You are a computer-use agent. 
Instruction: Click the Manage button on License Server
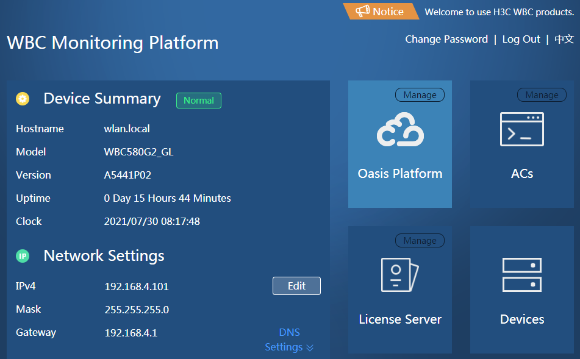420,240
